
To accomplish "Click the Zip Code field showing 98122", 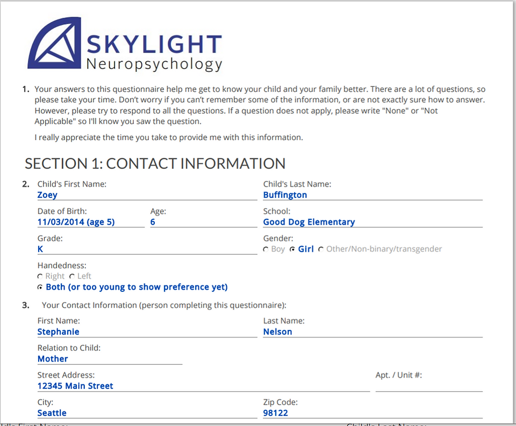I will [373, 413].
